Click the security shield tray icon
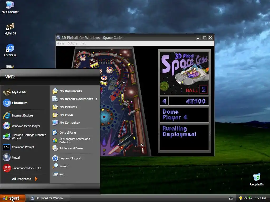The width and height of the screenshot is (270, 202). coord(241,198)
